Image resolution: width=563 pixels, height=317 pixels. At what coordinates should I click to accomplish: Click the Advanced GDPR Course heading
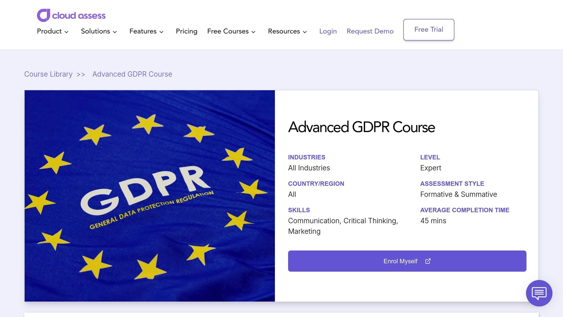pos(361,127)
